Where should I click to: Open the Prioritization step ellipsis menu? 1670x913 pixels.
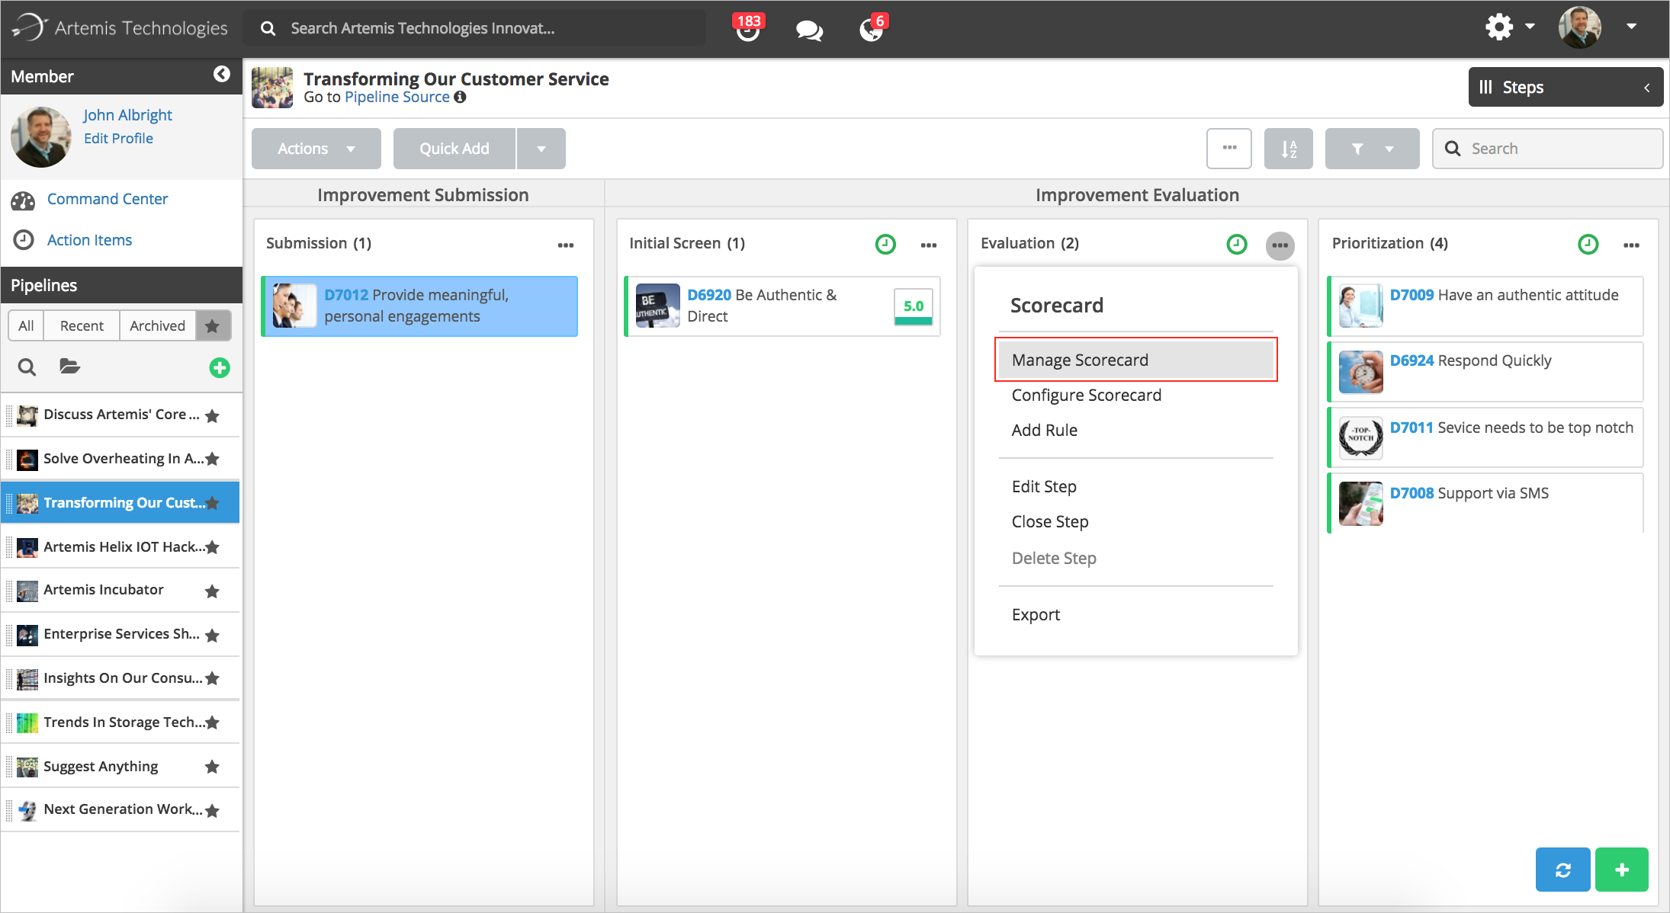pyautogui.click(x=1631, y=245)
